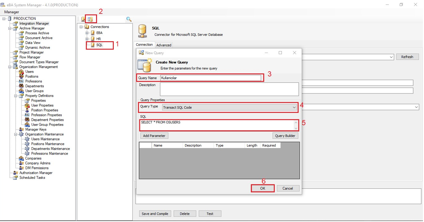Click into the Query Name field

(x=210, y=78)
